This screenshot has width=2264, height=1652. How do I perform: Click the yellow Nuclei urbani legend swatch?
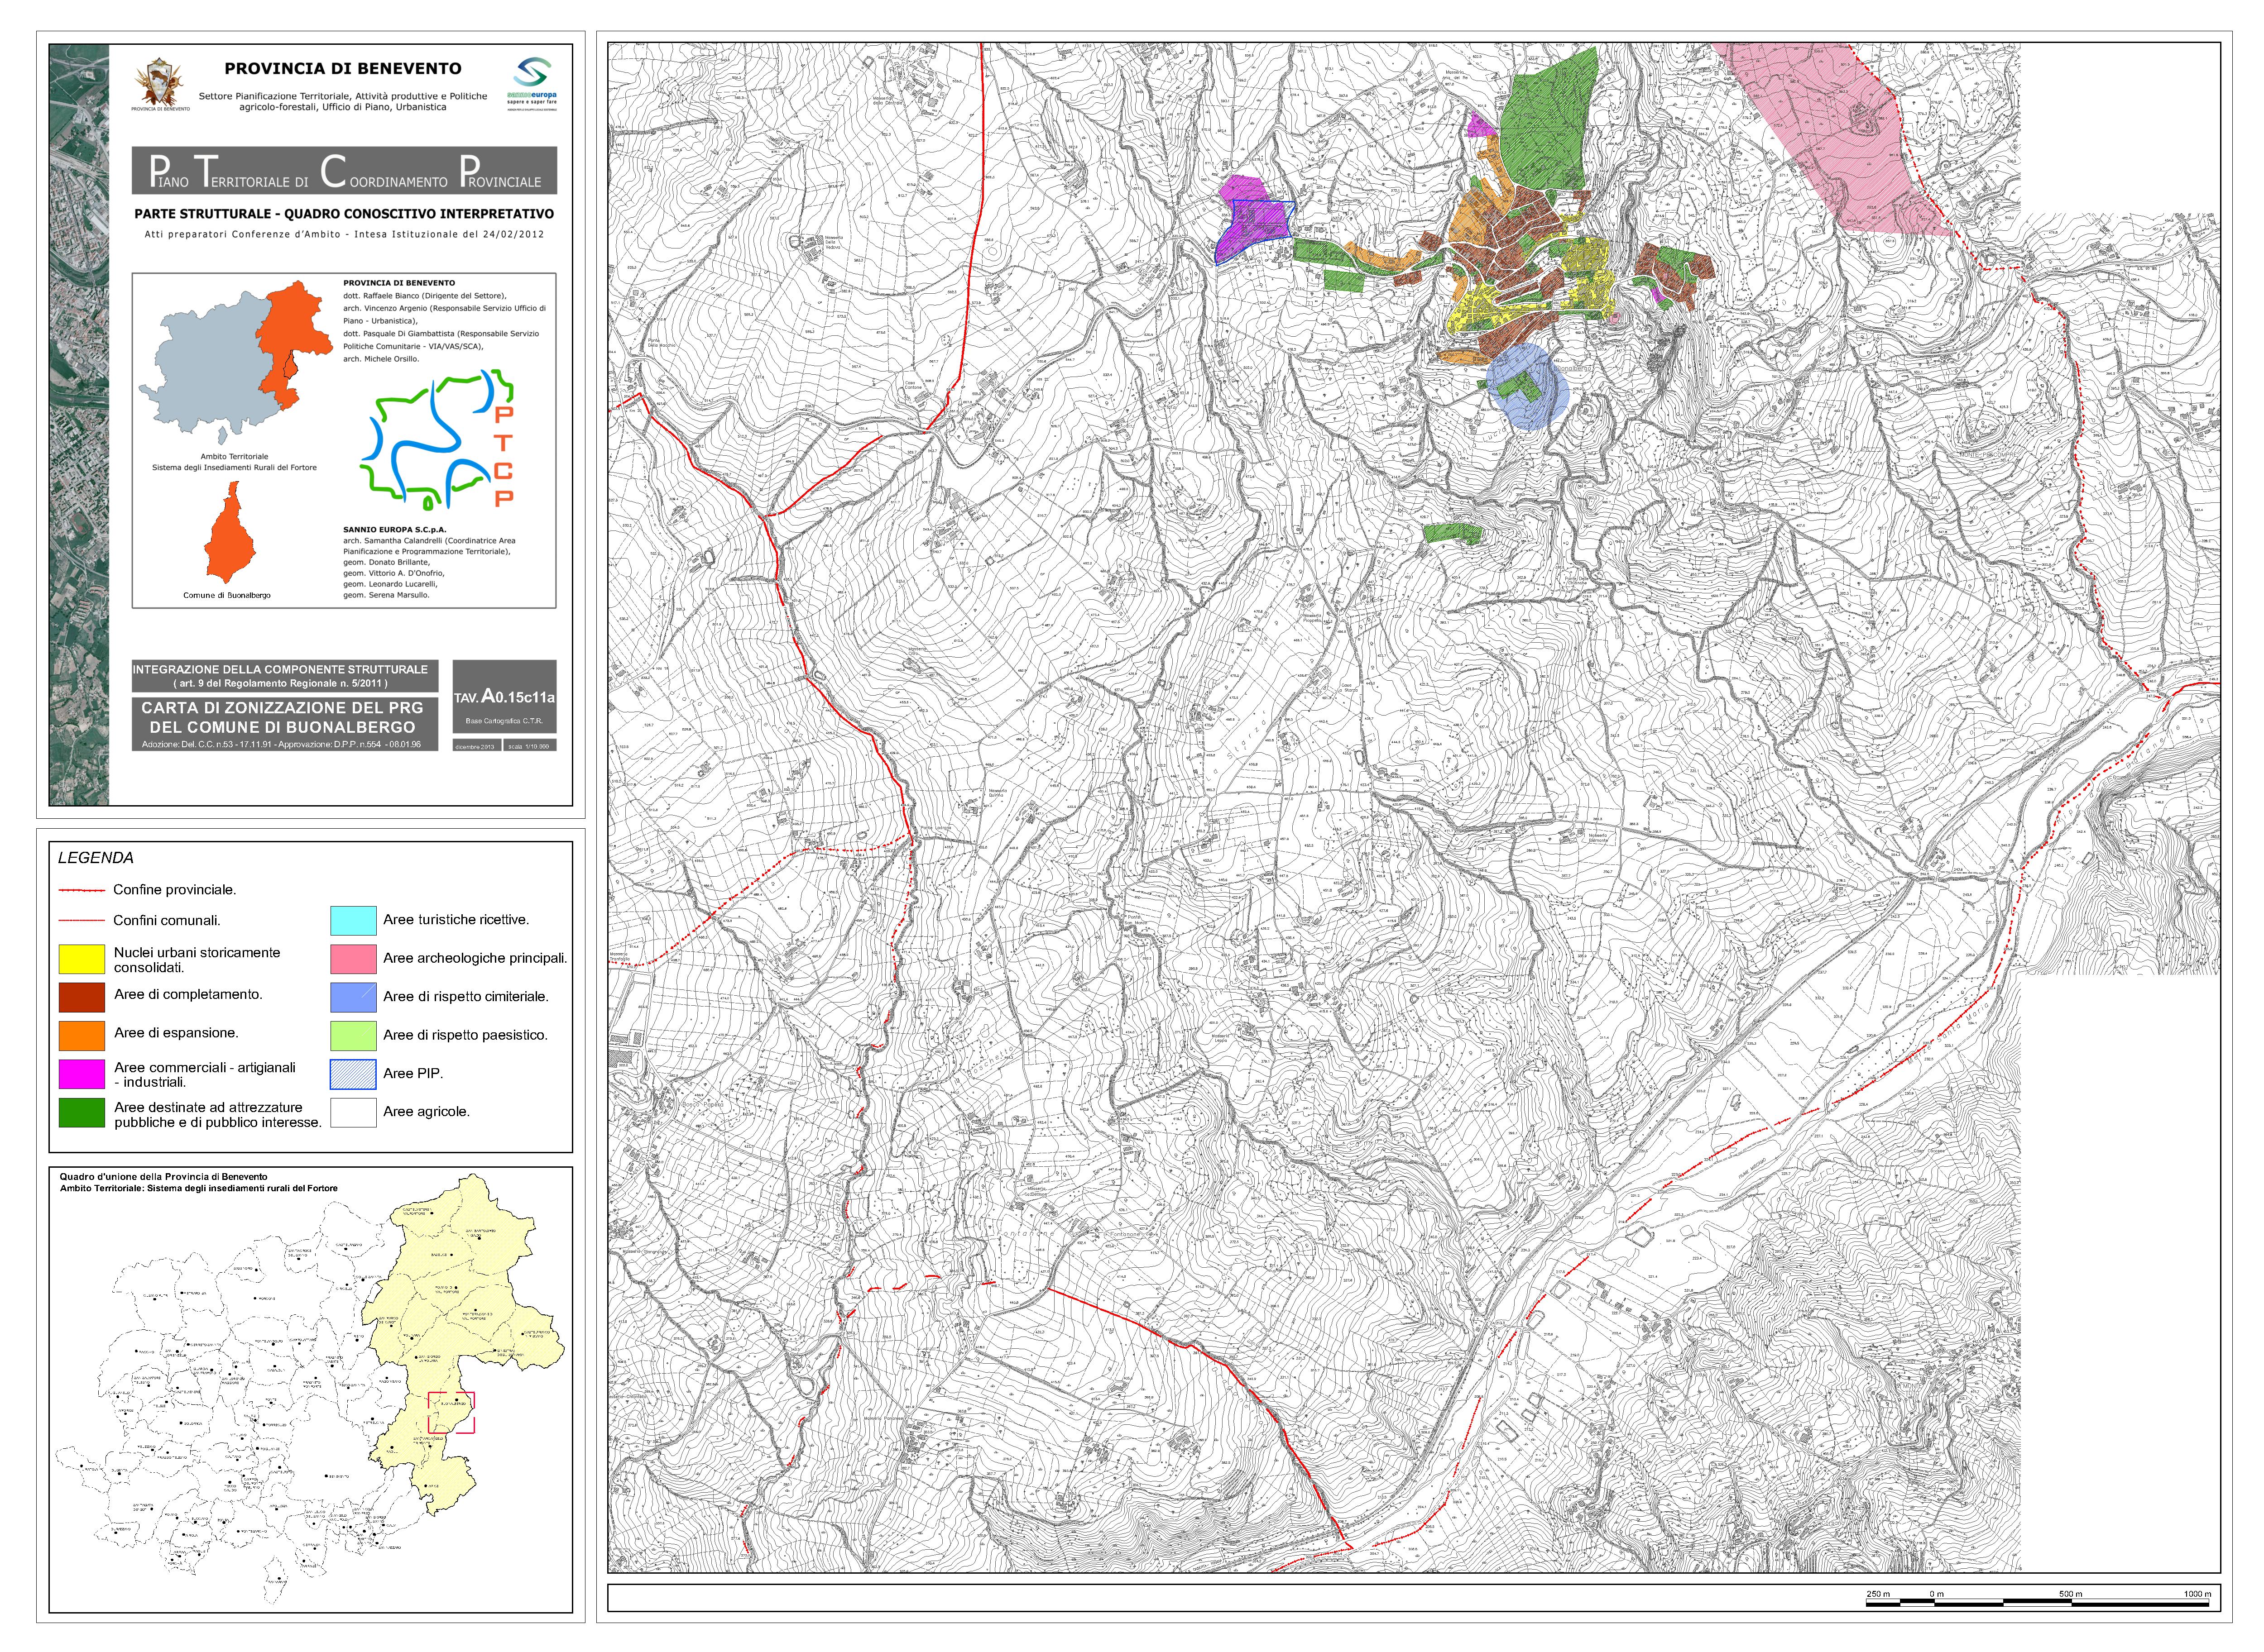(82, 960)
